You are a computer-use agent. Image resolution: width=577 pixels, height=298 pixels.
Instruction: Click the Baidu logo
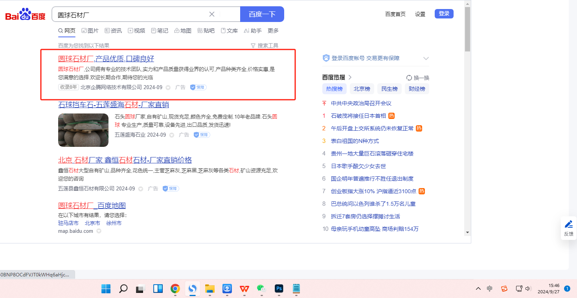[26, 15]
